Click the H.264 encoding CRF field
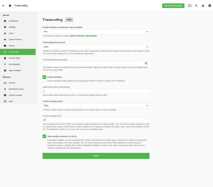Screen dimensions: 213x187 click(x=96, y=120)
